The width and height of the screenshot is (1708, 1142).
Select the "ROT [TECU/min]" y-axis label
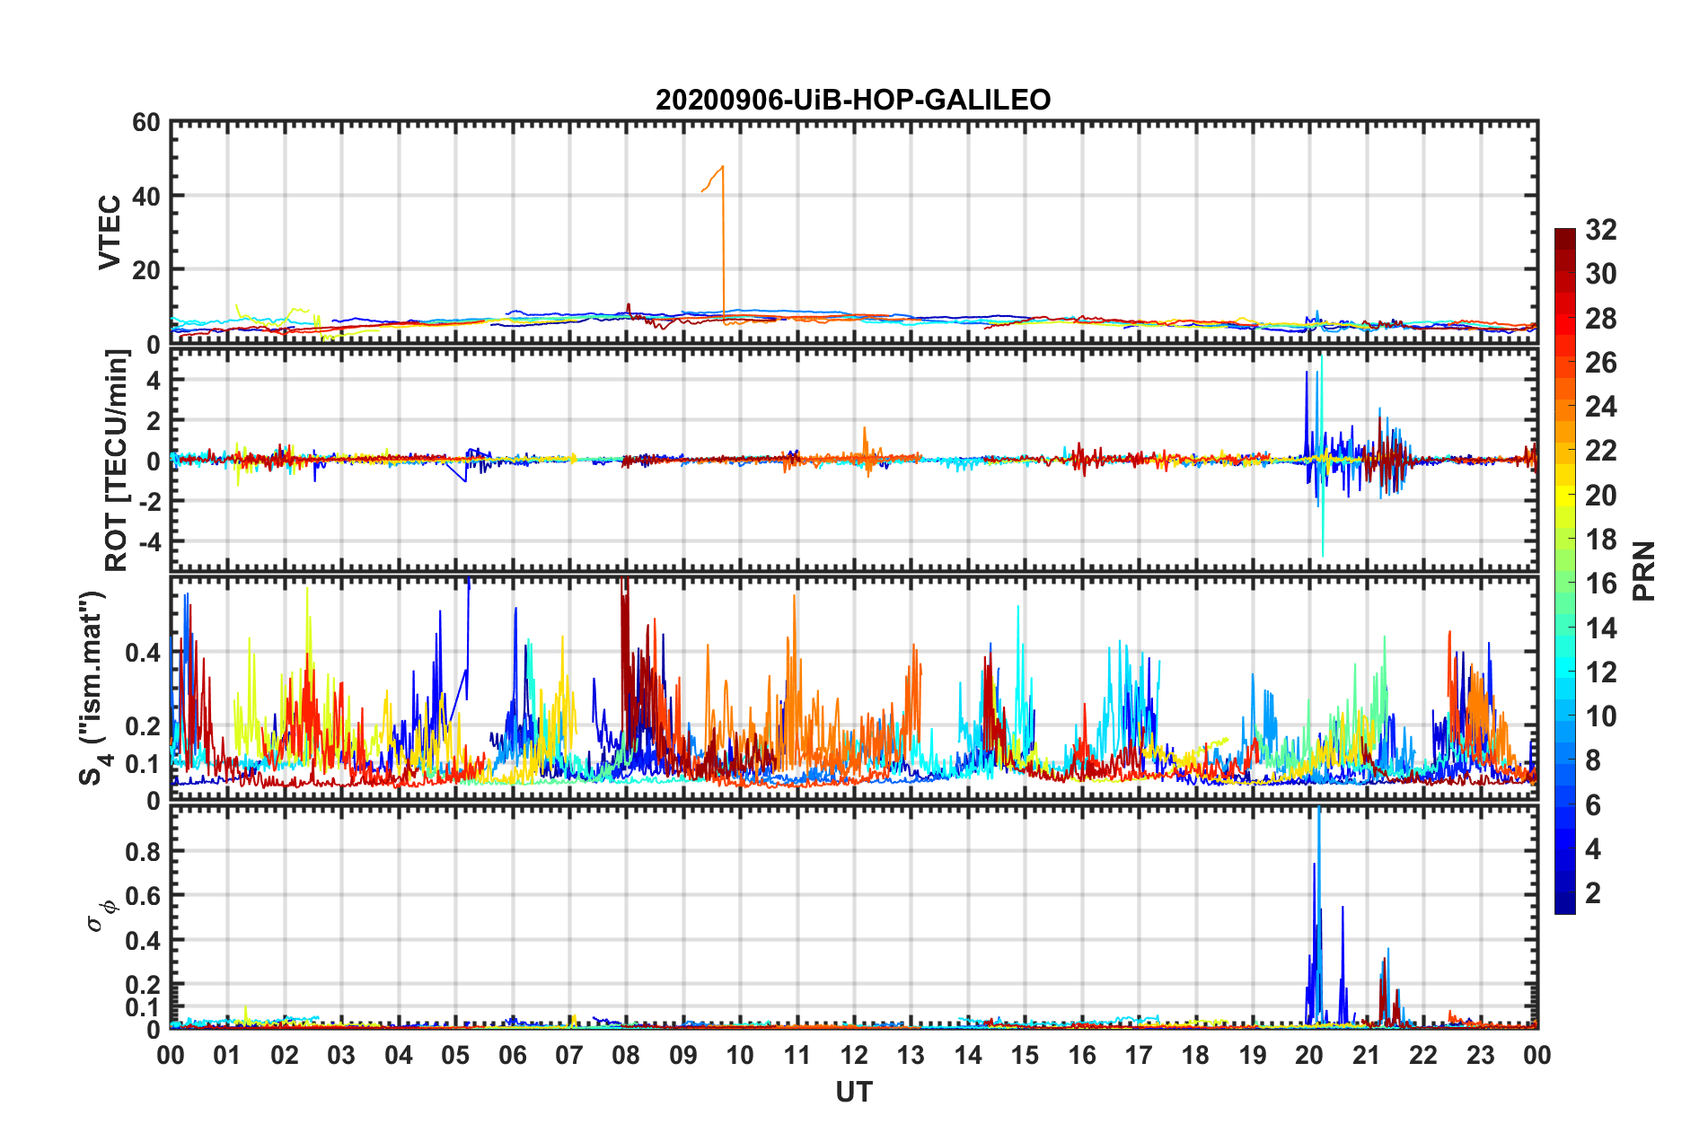pyautogui.click(x=117, y=461)
